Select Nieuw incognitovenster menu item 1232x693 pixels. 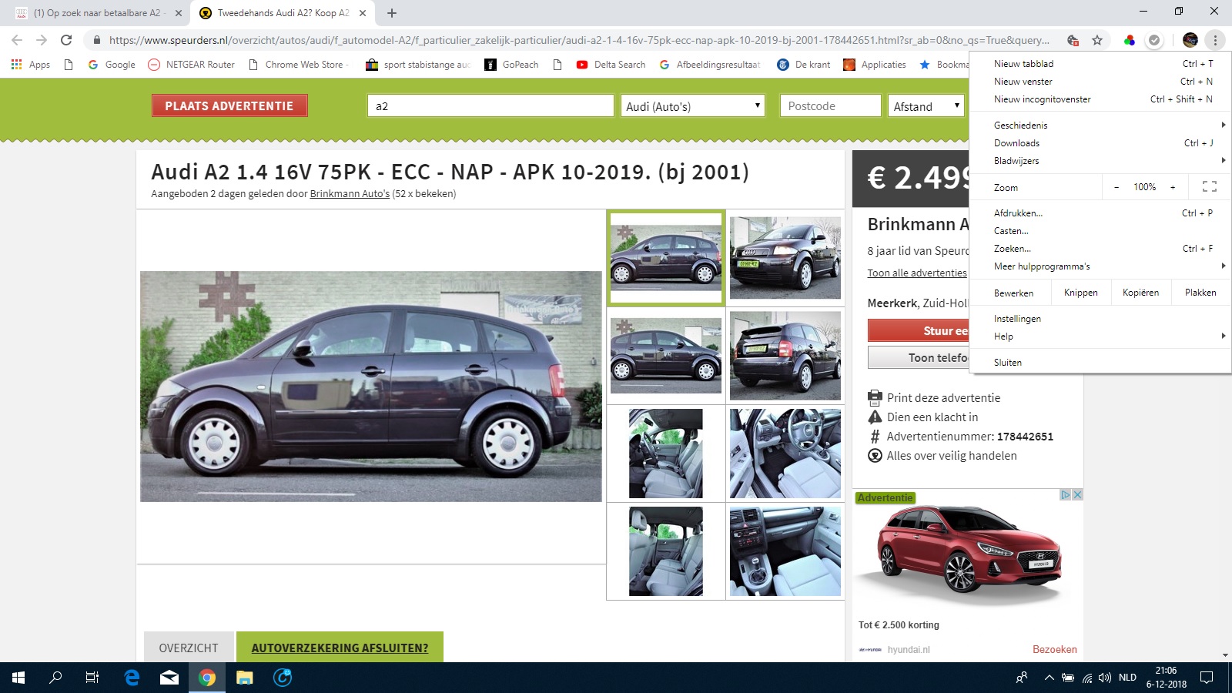1101,99
